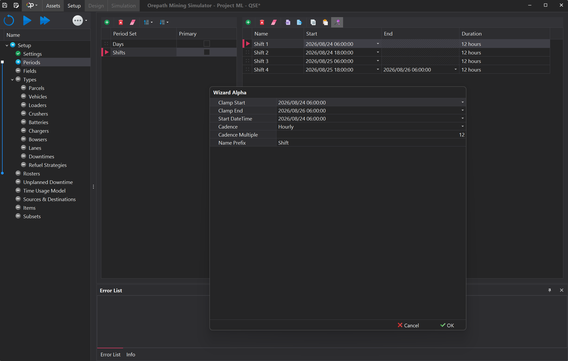
Task: Open Shift 4 End date dropdown
Action: click(x=456, y=69)
